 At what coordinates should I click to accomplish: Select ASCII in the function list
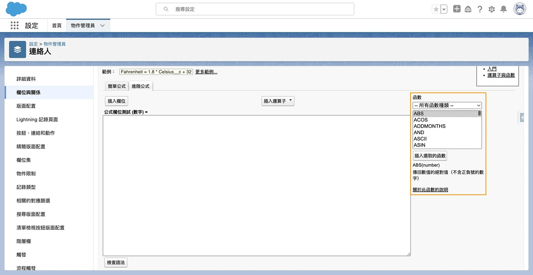420,139
